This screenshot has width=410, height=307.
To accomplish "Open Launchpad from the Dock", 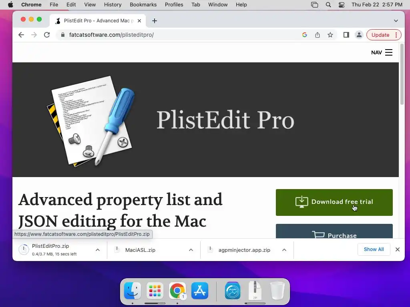I will point(155,290).
